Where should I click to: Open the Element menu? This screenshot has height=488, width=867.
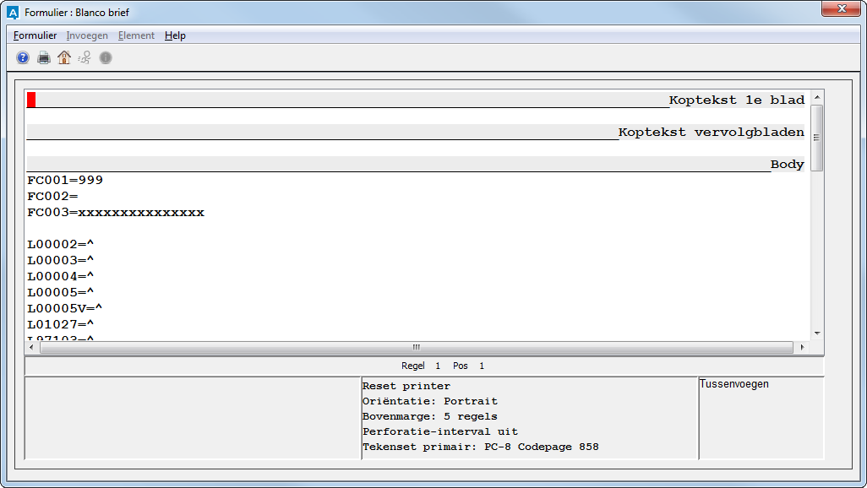coord(136,35)
